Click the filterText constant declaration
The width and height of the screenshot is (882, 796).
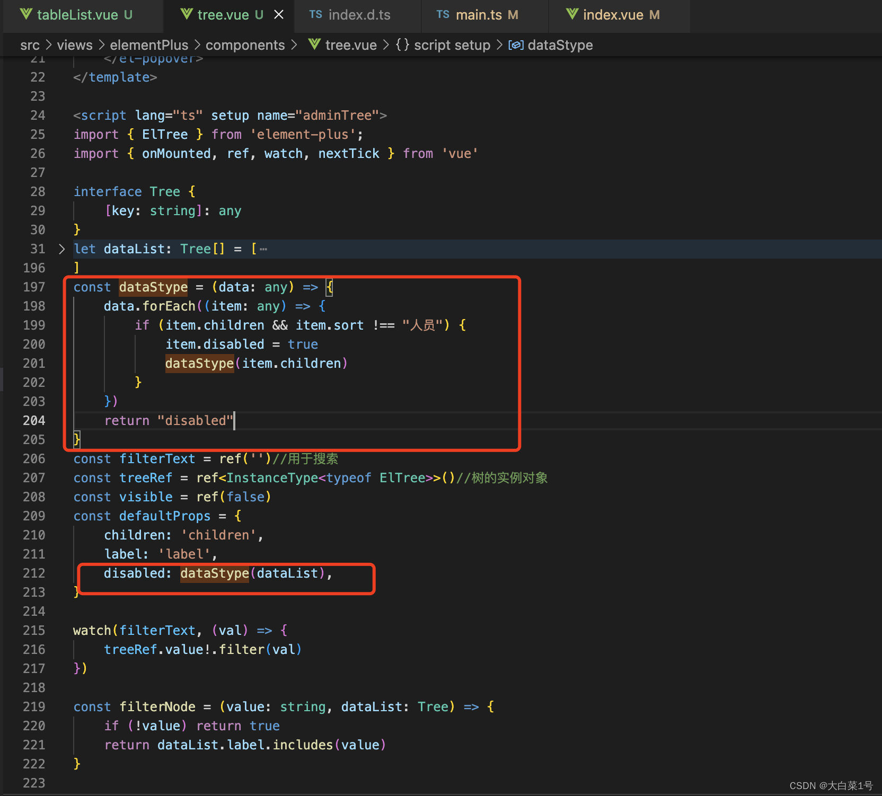point(157,459)
